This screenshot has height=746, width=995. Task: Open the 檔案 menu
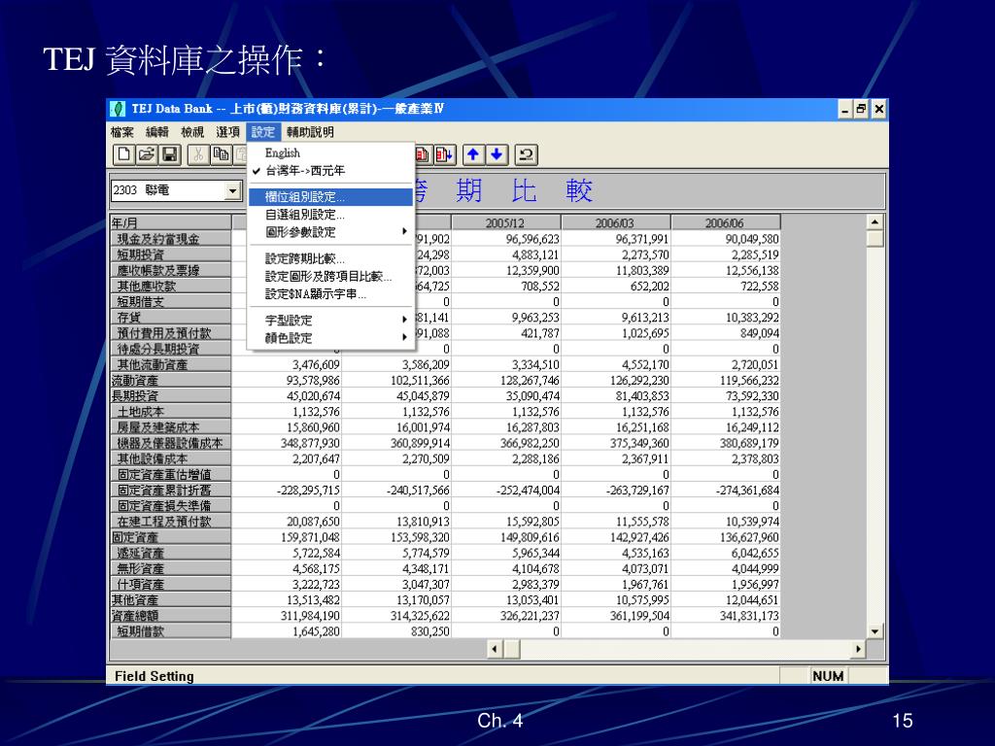(x=121, y=132)
